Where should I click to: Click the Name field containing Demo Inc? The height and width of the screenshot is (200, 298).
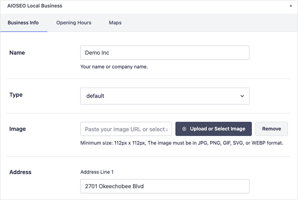click(165, 53)
